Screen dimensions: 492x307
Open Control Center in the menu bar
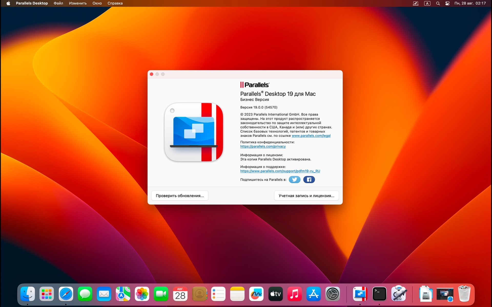point(447,3)
